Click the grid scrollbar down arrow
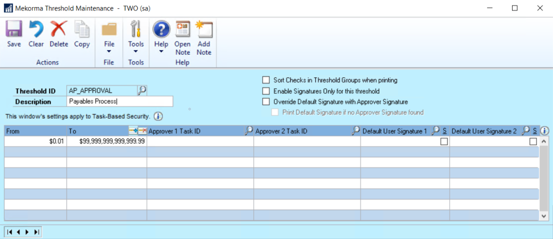 [x=544, y=216]
